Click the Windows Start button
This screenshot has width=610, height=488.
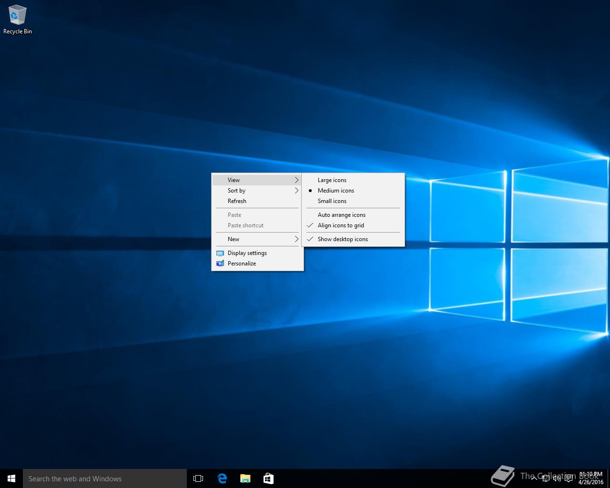(x=11, y=478)
